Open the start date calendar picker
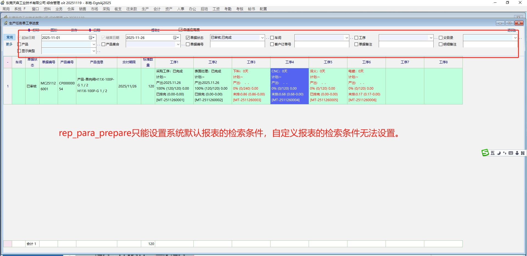Viewport: 527px width, 256px height. pos(91,38)
